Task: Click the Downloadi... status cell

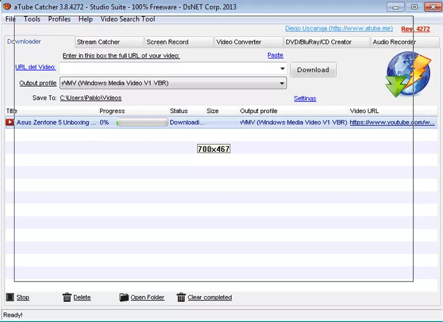Action: (187, 122)
